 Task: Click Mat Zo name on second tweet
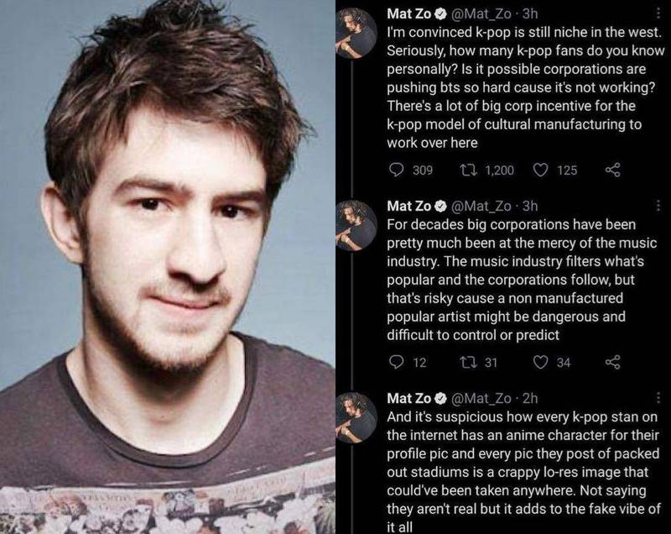pos(408,206)
